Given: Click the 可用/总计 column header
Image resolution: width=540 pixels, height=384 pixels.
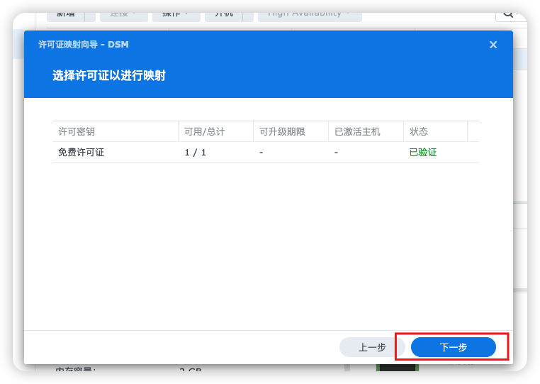Looking at the screenshot, I should (215, 131).
